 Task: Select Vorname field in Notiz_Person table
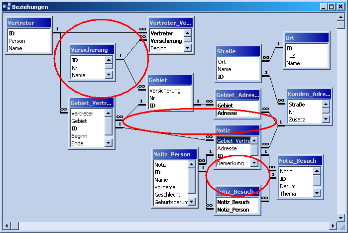[x=165, y=187]
